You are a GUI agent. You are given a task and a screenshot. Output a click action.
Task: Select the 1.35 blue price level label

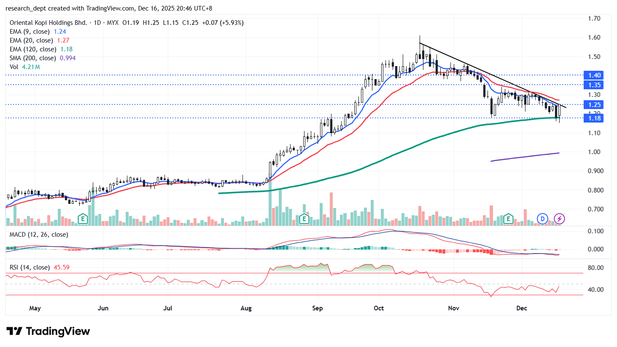(x=594, y=85)
